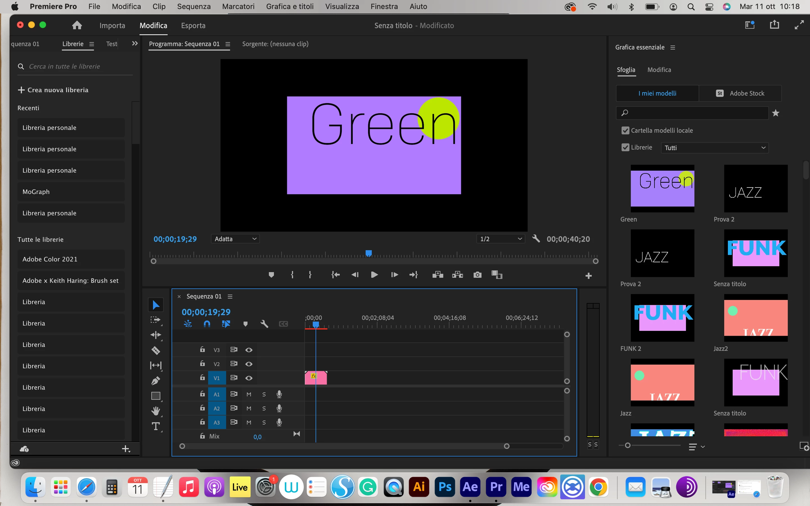Click Crea nuova libreria
Viewport: 810px width, 506px height.
53,90
